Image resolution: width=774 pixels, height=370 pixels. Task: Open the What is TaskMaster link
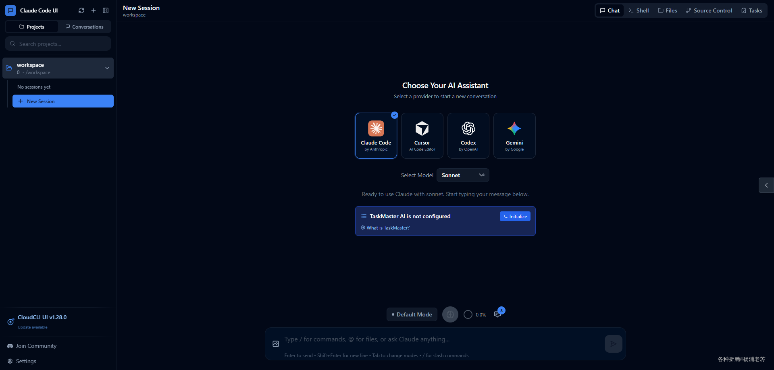(x=385, y=228)
